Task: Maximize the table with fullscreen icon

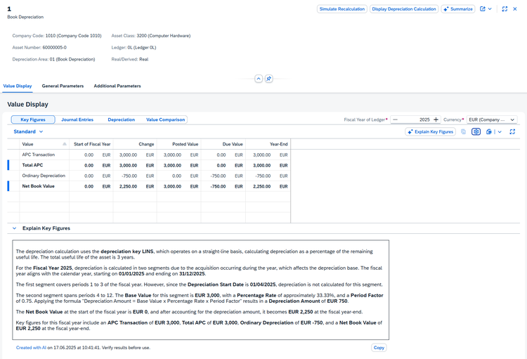Action: [x=512, y=132]
